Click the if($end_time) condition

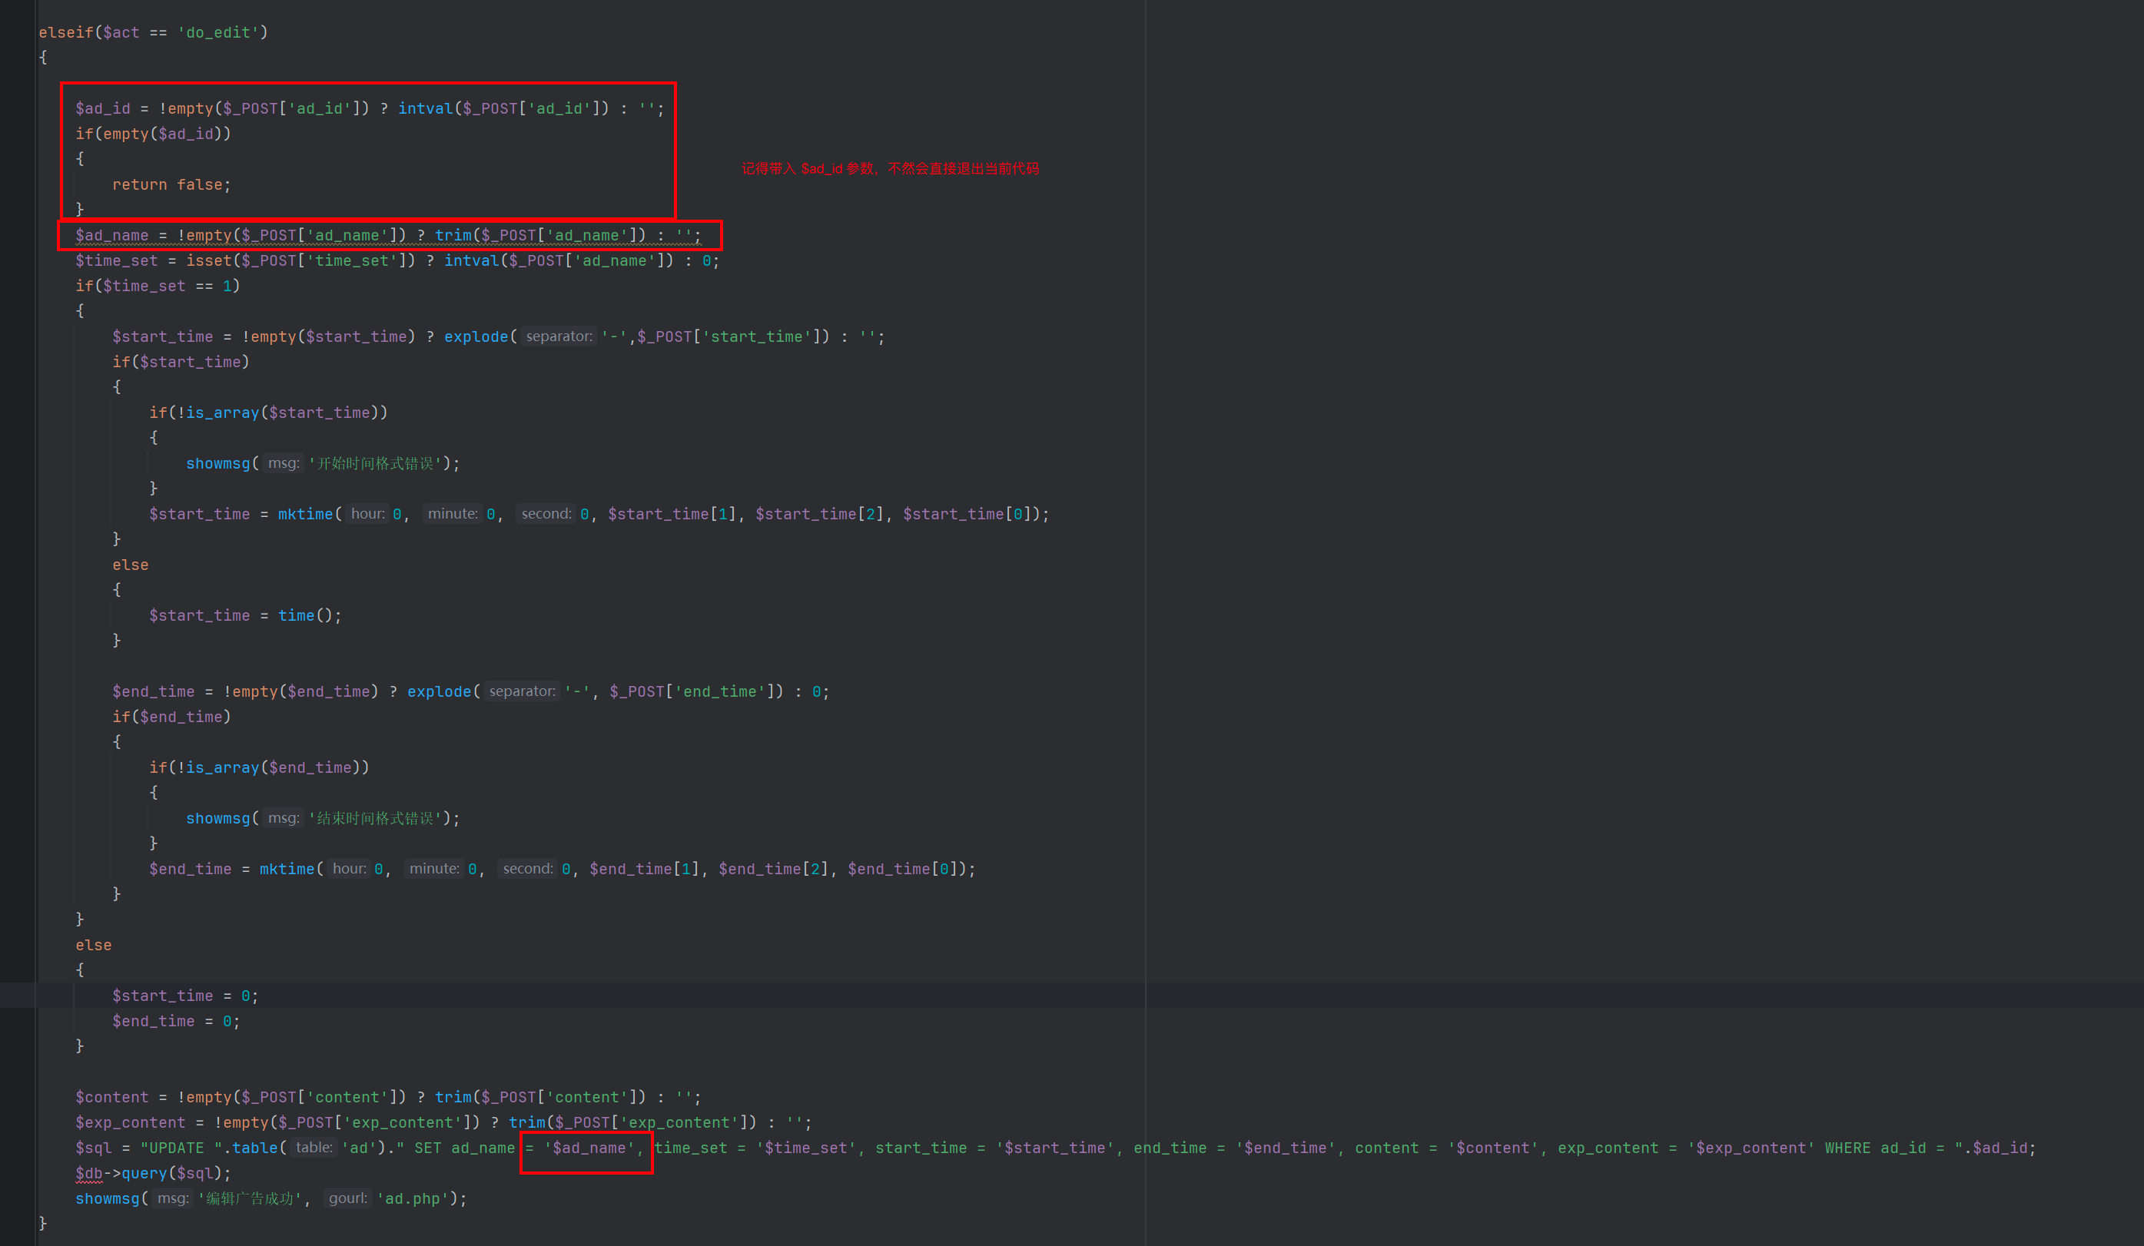(x=171, y=717)
